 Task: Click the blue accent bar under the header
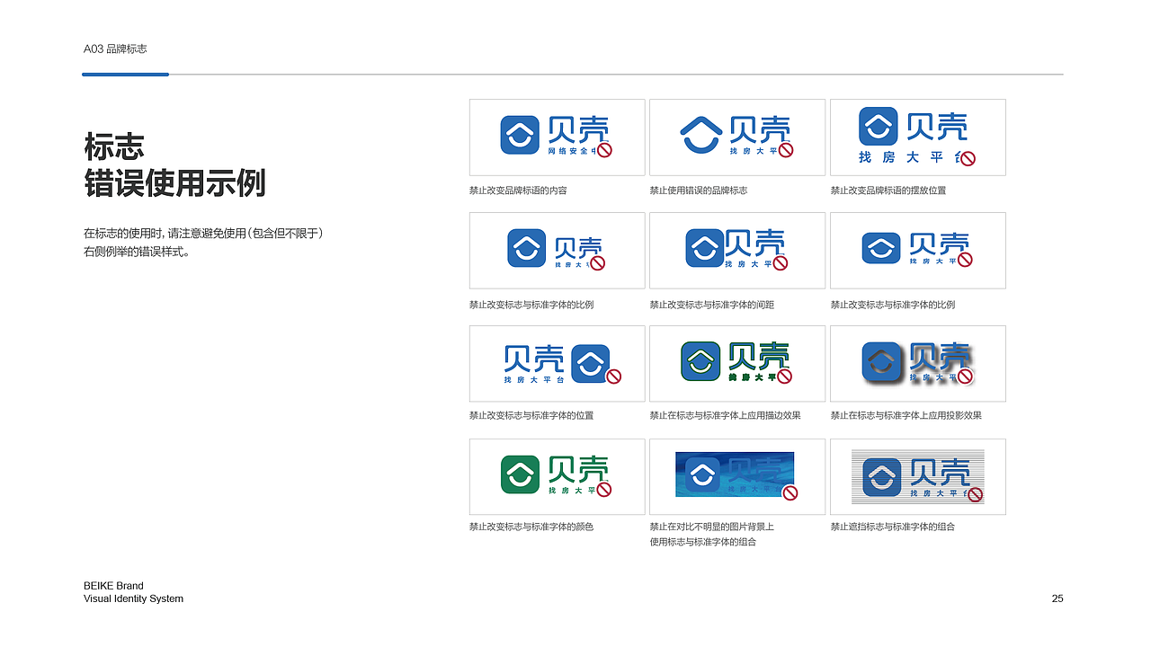pos(125,75)
